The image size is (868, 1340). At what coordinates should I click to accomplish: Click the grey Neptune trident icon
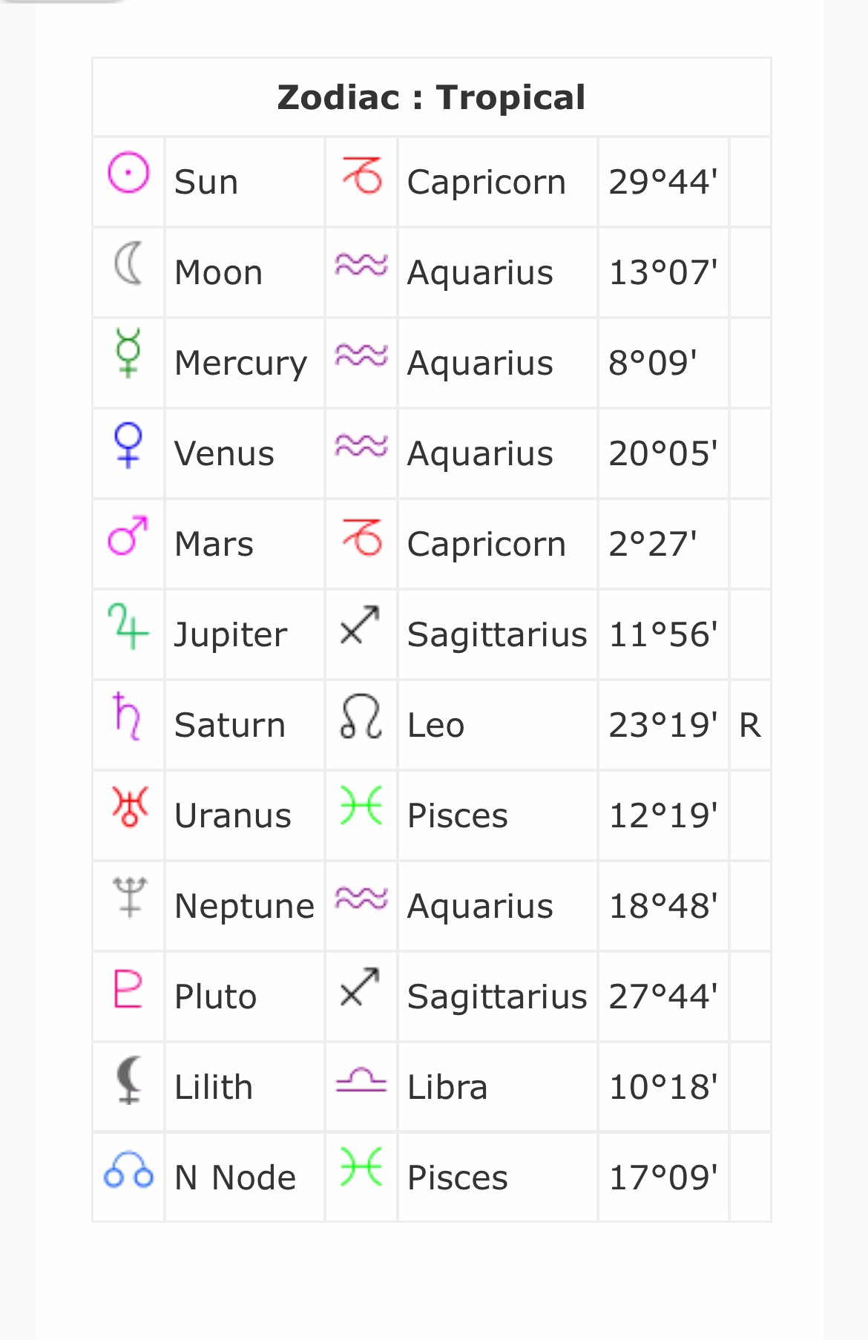(x=129, y=897)
